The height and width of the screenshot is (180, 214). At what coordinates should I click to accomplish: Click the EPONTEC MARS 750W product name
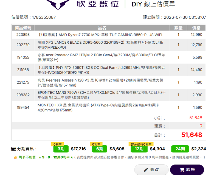102,95
